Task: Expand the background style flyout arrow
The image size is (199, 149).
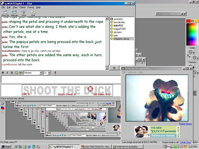Action: pos(198,58)
